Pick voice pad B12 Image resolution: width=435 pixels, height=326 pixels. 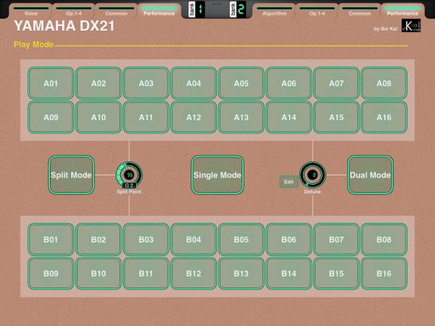pos(194,273)
